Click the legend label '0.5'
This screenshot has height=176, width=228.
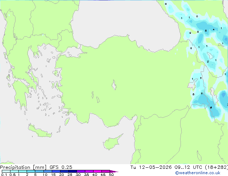12,175
